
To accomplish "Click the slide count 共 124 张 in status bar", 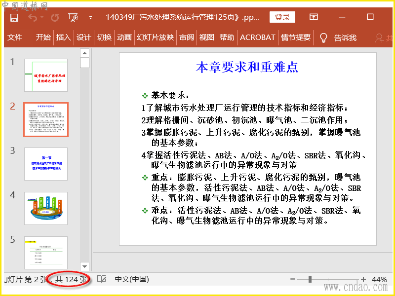I will [71, 279].
